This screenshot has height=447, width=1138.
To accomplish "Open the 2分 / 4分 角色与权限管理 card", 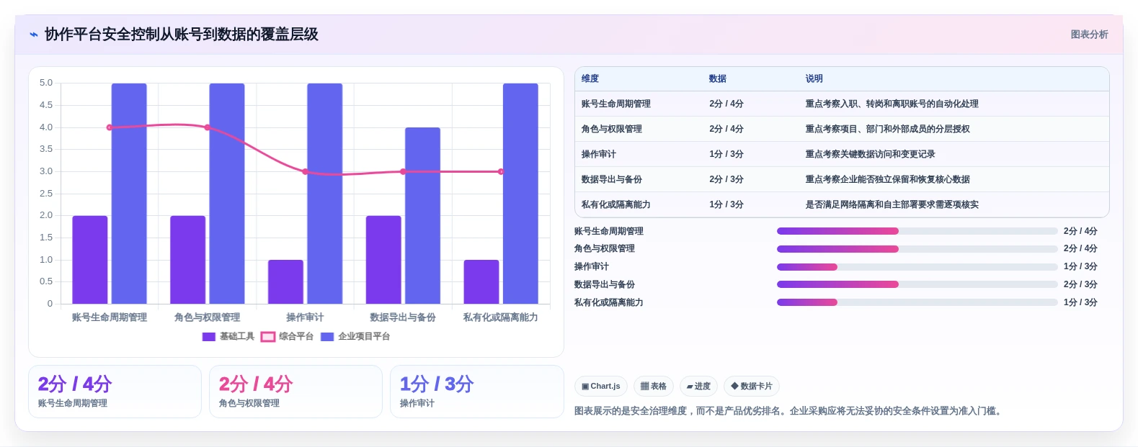I will (295, 392).
